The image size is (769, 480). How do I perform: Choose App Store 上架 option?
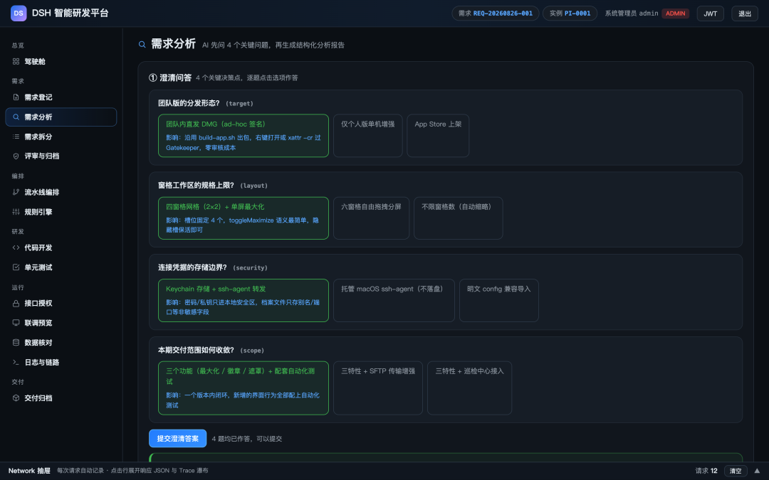point(438,136)
